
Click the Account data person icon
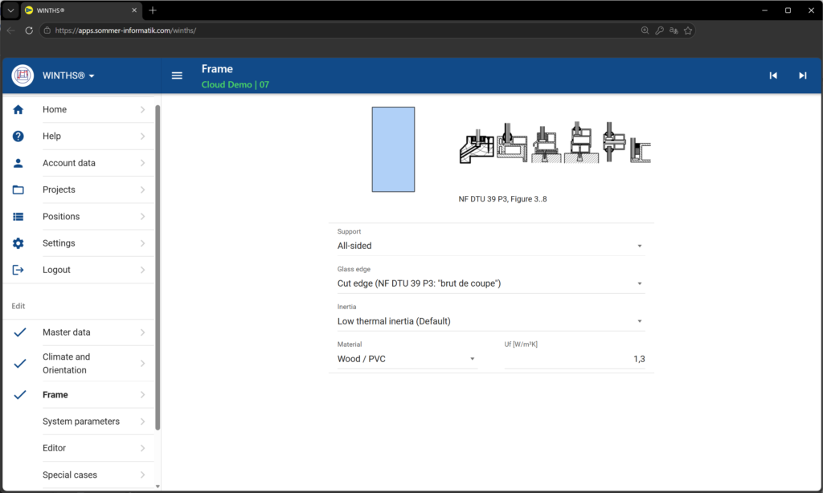coord(18,163)
